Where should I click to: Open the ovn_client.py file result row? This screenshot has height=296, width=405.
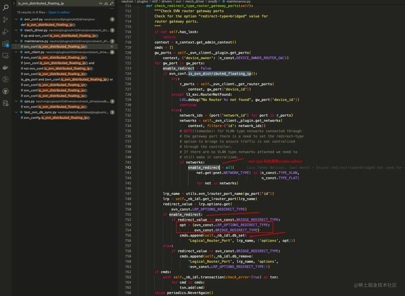(64, 52)
